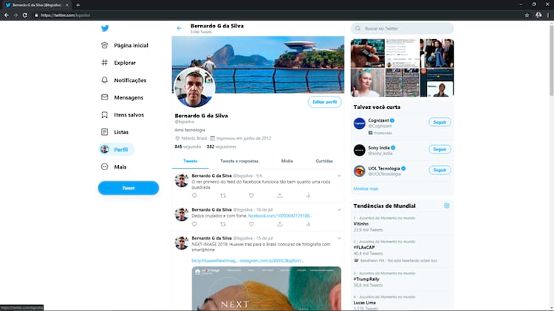The width and height of the screenshot is (554, 311).
Task: Expand options for the NEXT-IMAGE tweet
Action: coord(339,238)
